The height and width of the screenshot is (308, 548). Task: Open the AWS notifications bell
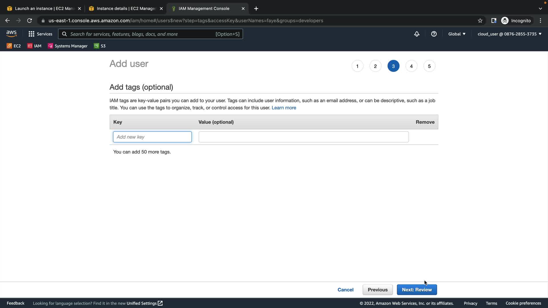click(x=417, y=34)
